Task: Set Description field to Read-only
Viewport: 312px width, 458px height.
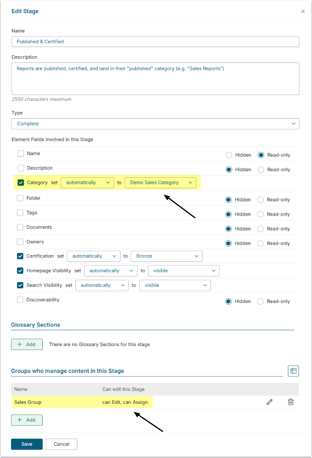Action: 261,170
